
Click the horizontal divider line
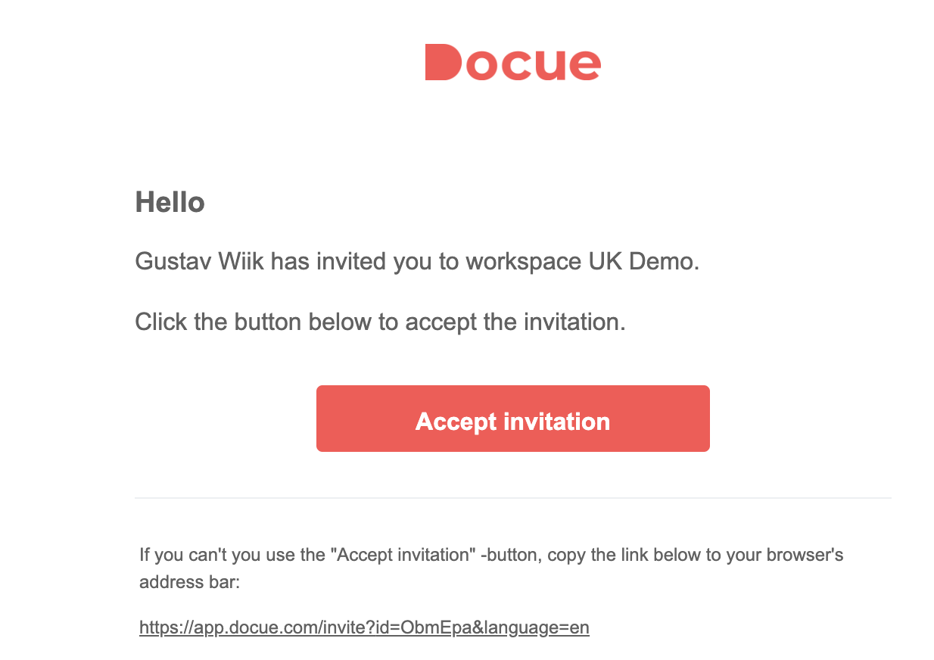pyautogui.click(x=512, y=498)
